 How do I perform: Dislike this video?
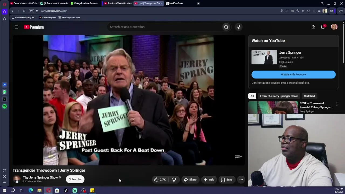tap(174, 179)
